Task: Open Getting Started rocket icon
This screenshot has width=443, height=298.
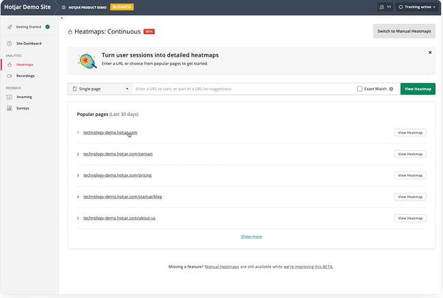Action: pos(10,27)
